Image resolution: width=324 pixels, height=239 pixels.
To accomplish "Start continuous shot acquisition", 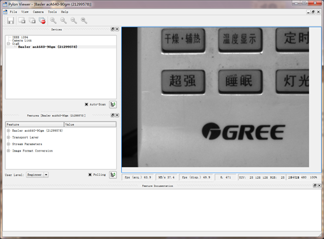I will (x=32, y=20).
